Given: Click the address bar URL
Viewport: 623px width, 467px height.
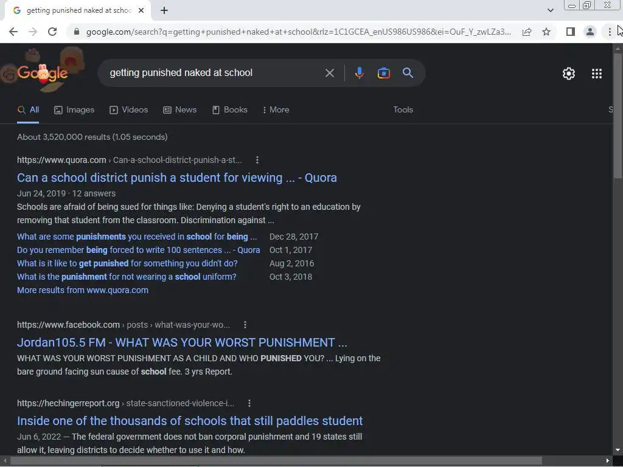Looking at the screenshot, I should tap(298, 32).
